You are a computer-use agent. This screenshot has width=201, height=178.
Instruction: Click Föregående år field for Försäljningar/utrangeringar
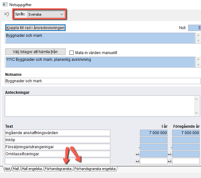click(186, 147)
